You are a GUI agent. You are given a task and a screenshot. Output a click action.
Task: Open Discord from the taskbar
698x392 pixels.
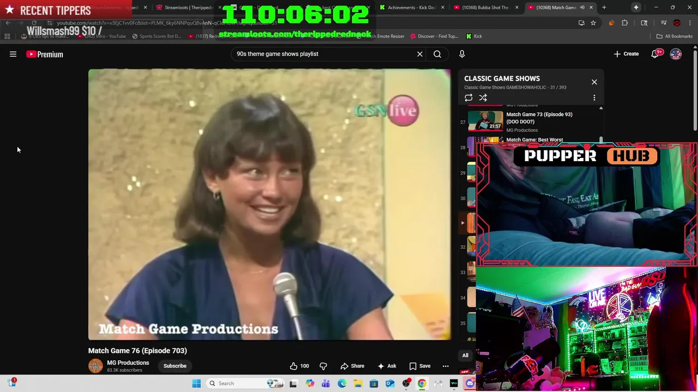(470, 383)
